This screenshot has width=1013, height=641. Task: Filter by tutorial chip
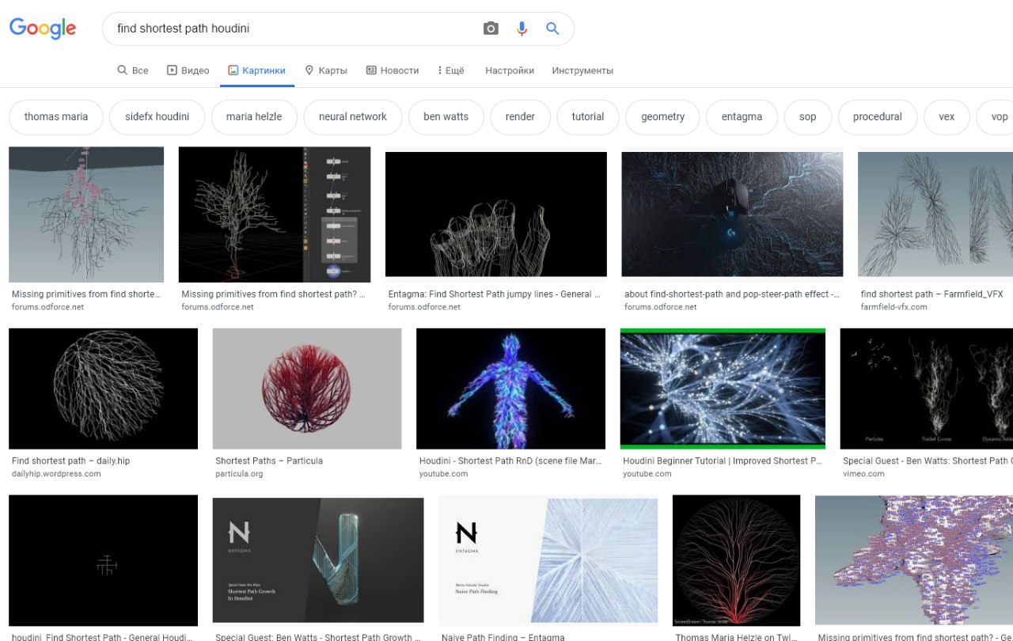(588, 116)
